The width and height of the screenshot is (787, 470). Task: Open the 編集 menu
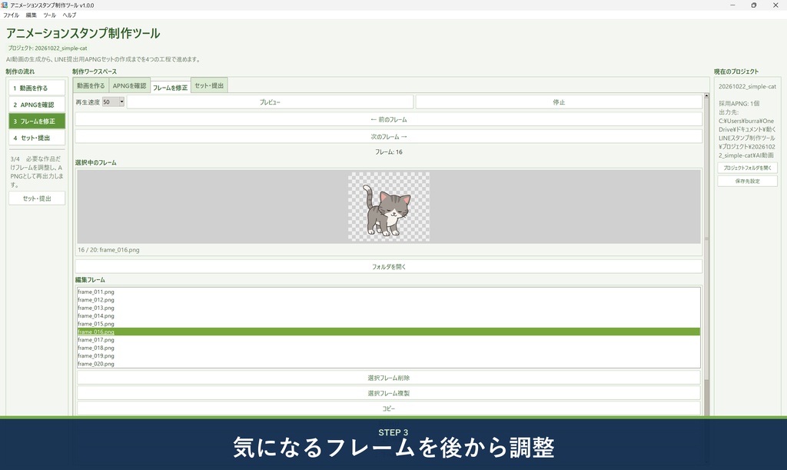(x=31, y=15)
